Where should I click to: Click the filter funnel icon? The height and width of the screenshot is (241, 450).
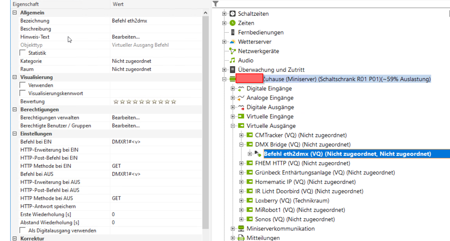215,4
